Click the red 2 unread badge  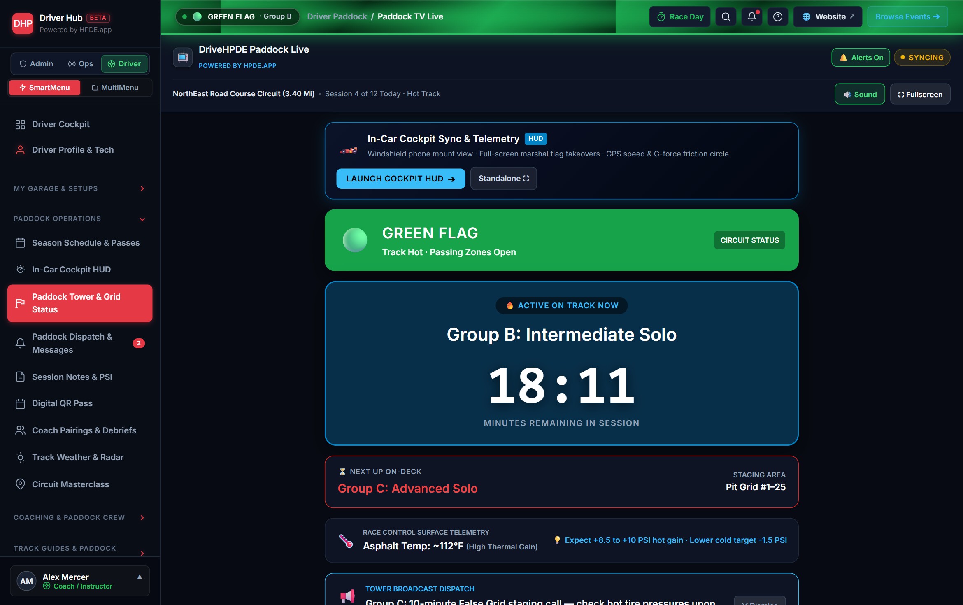pos(139,343)
